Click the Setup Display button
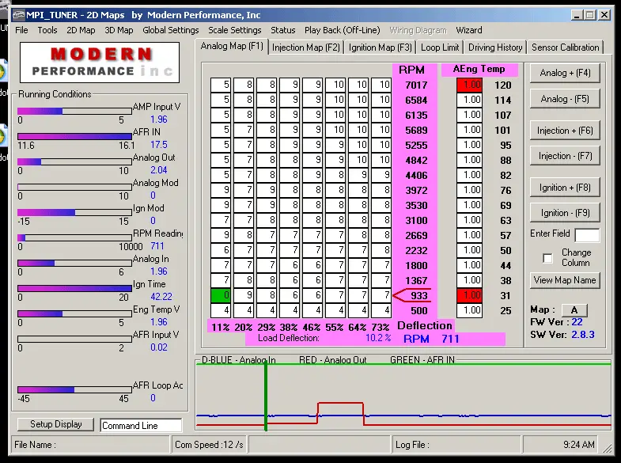 (56, 424)
